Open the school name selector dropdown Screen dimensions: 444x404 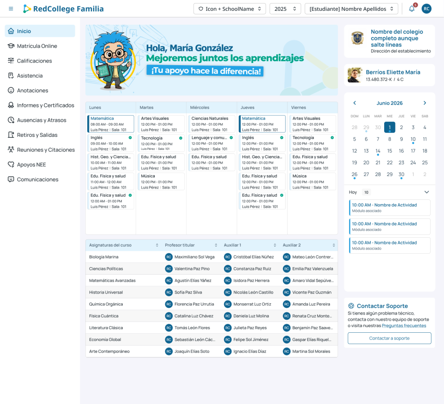[229, 9]
